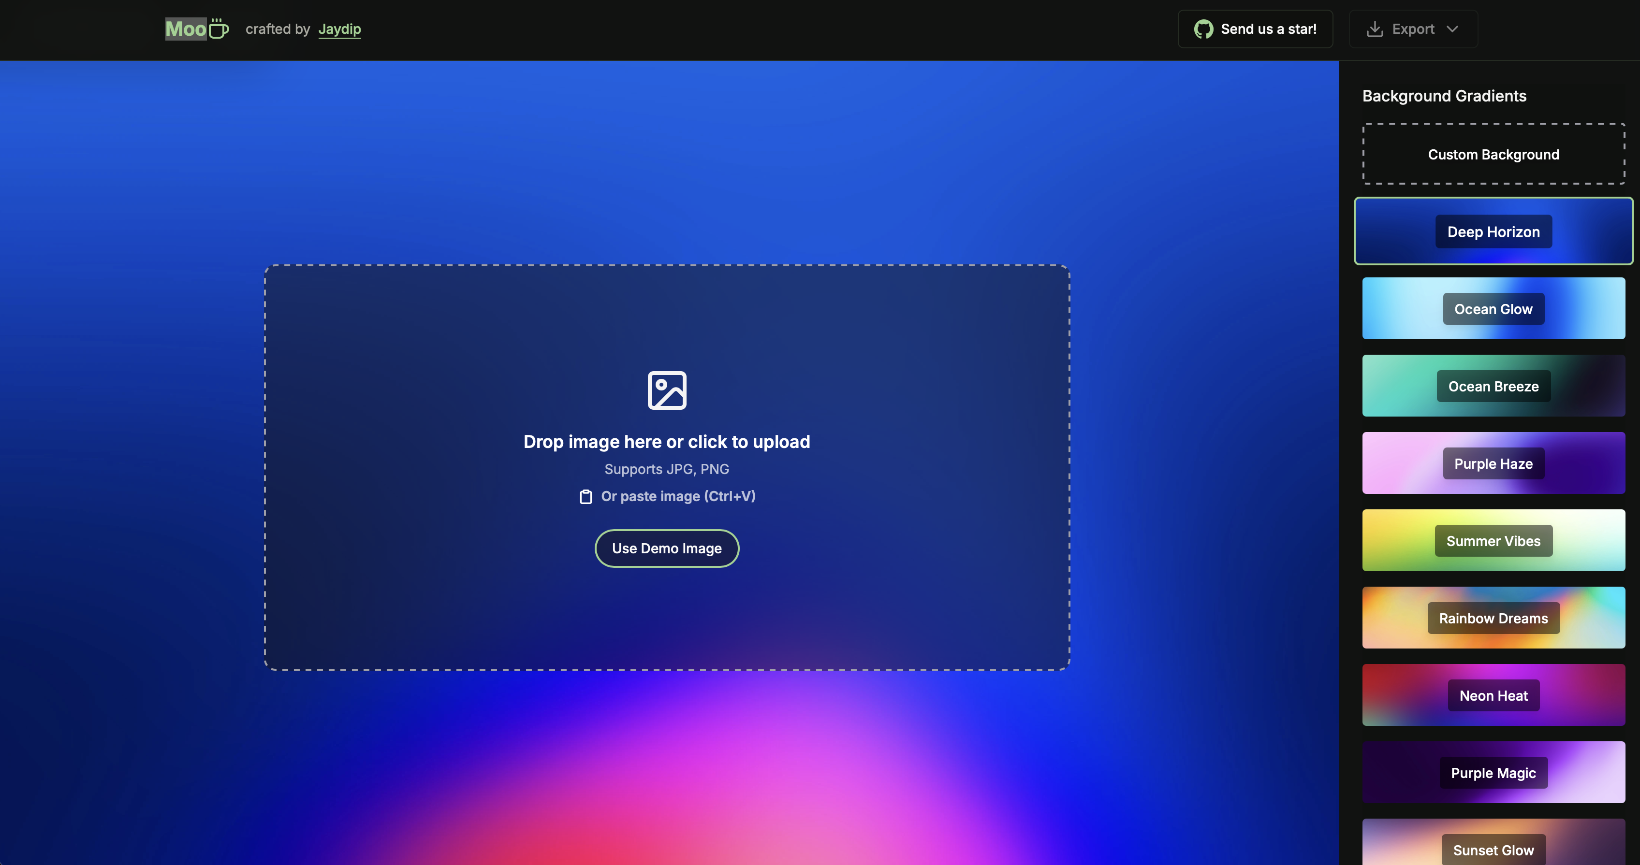
Task: Click the coffee cup icon in the Moo logo
Action: coord(219,29)
